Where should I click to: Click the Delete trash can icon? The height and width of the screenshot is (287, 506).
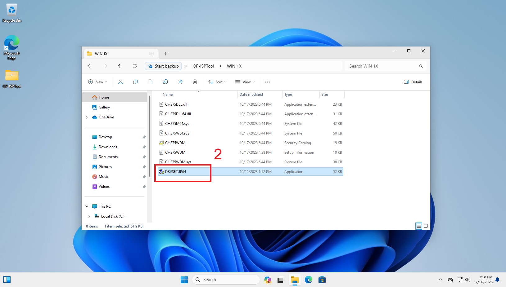[195, 82]
